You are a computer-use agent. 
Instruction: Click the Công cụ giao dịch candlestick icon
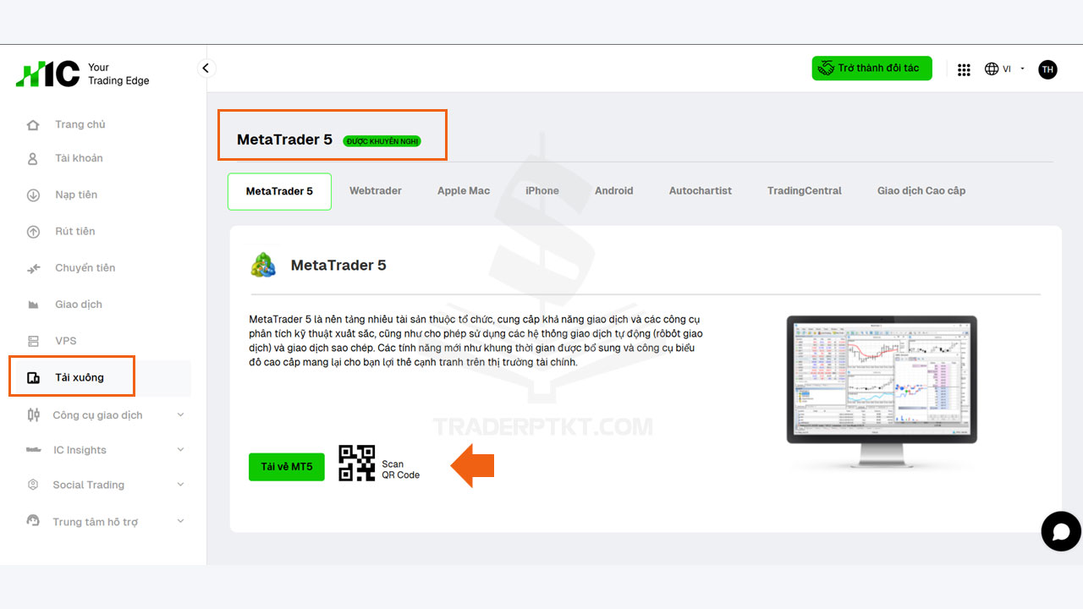tap(33, 415)
